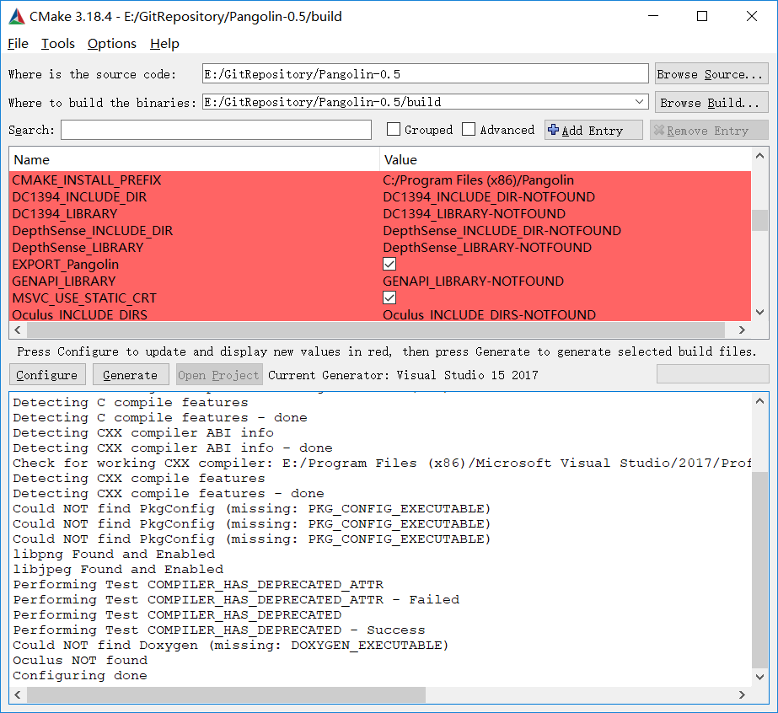Select the CMAKE_INSTALL_PREFIX entry
The height and width of the screenshot is (713, 778).
(x=84, y=180)
